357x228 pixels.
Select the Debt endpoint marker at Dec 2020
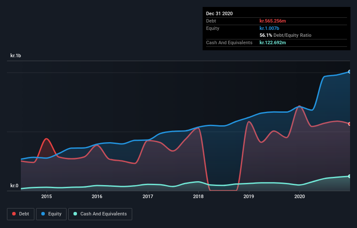350,124
